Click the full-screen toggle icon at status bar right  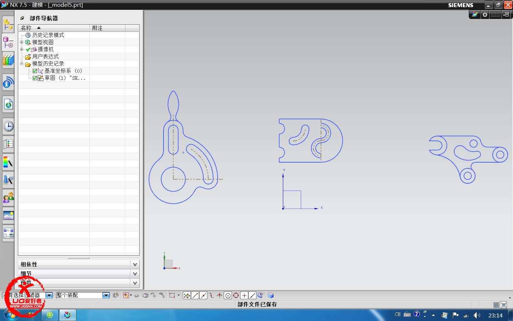tap(503, 305)
